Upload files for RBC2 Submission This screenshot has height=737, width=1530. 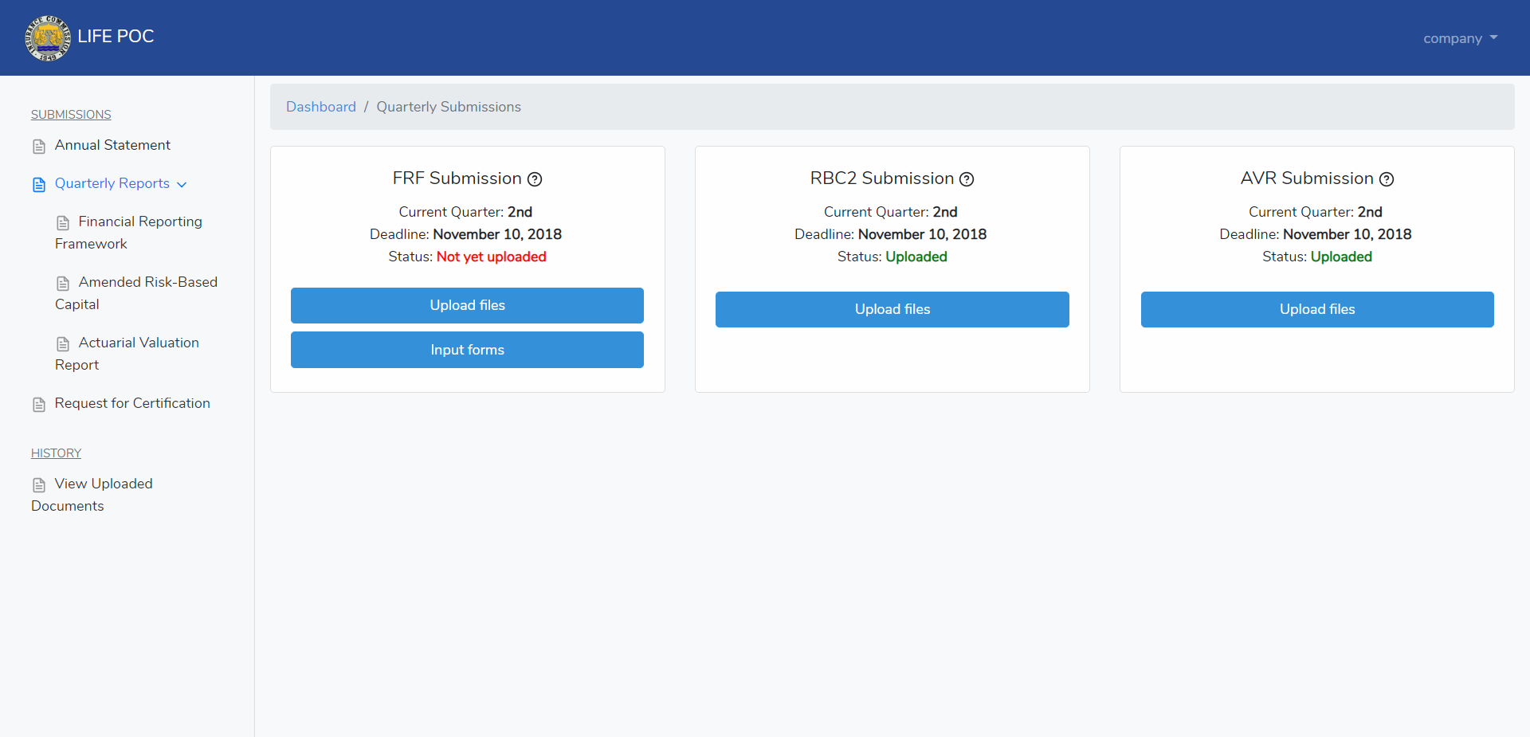pyautogui.click(x=892, y=309)
